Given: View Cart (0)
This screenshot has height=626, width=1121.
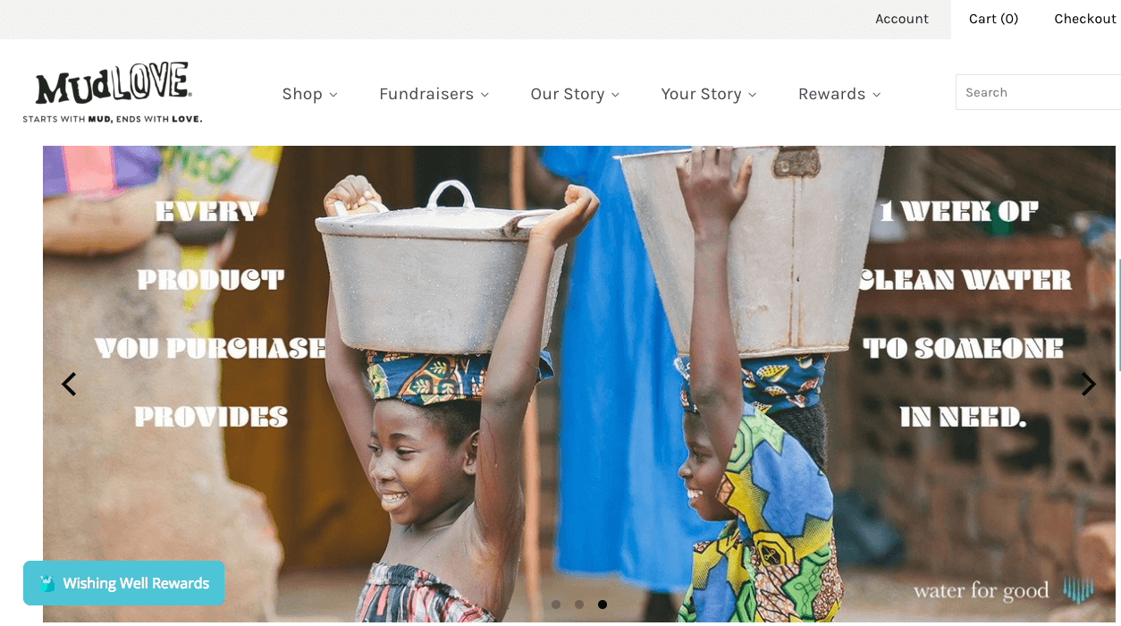Looking at the screenshot, I should tap(993, 19).
